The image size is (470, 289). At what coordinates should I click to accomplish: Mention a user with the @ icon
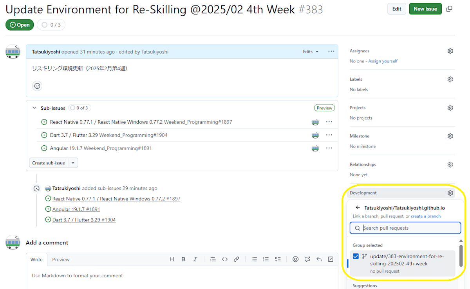[295, 259]
